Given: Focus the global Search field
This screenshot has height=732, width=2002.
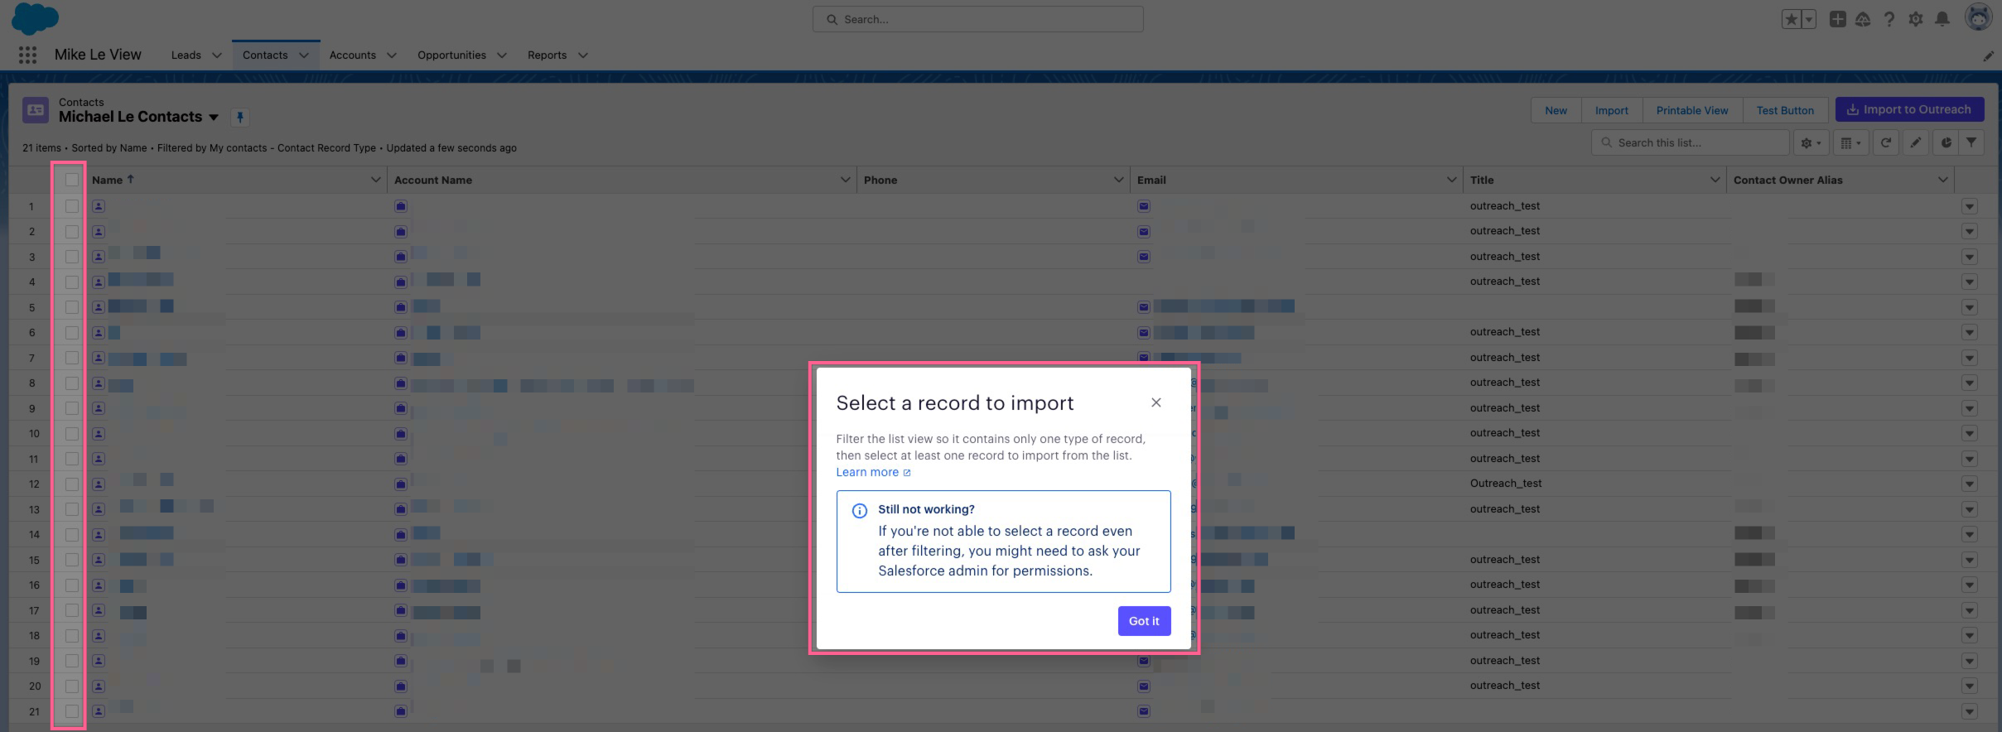Looking at the screenshot, I should (978, 19).
